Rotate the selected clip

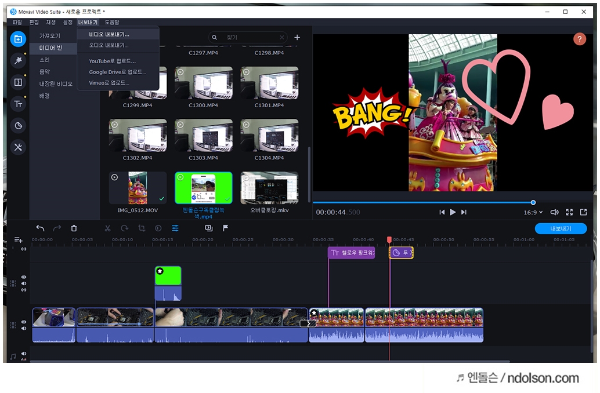pyautogui.click(x=124, y=228)
